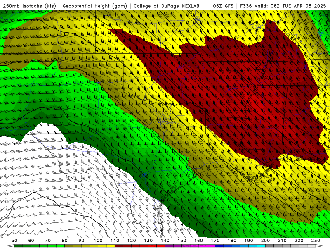Click the dark blue swatch right of 170
The width and height of the screenshot is (330, 248).
coord(219,246)
